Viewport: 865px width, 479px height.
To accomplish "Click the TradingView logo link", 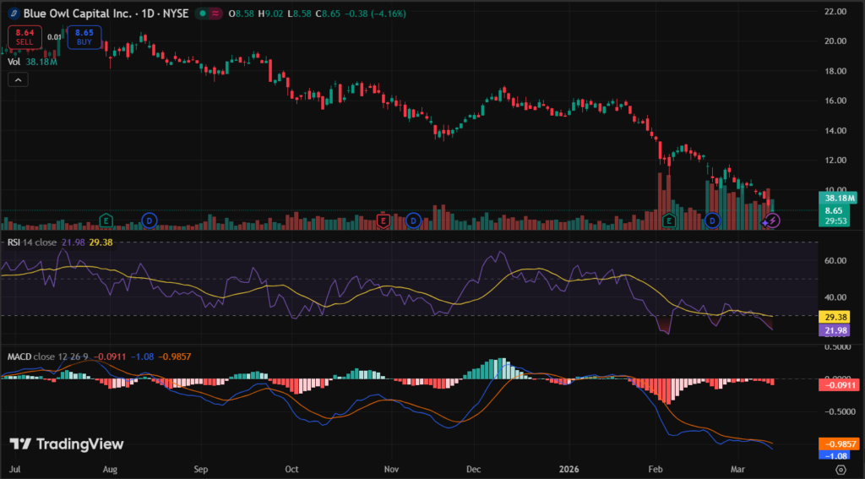I will coord(67,444).
